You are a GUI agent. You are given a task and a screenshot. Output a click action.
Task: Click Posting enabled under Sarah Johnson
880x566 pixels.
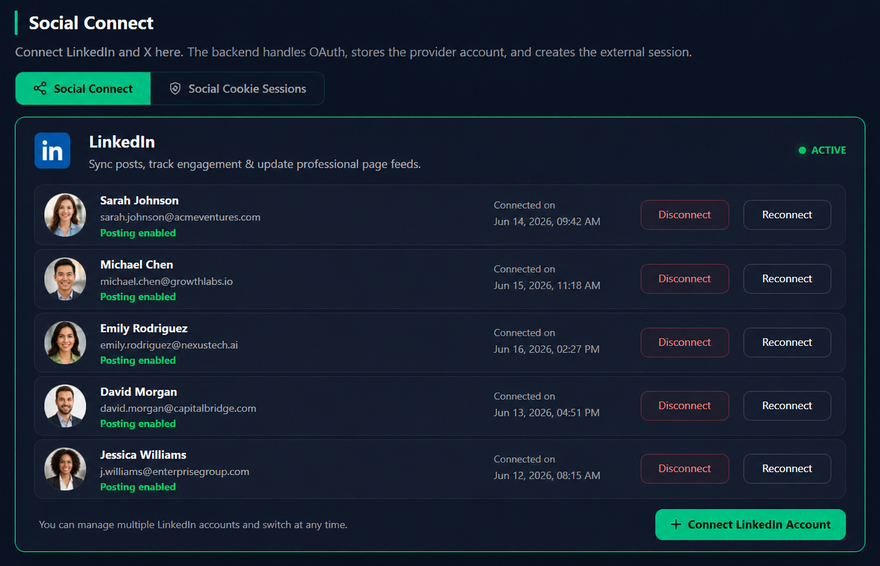[x=138, y=233]
